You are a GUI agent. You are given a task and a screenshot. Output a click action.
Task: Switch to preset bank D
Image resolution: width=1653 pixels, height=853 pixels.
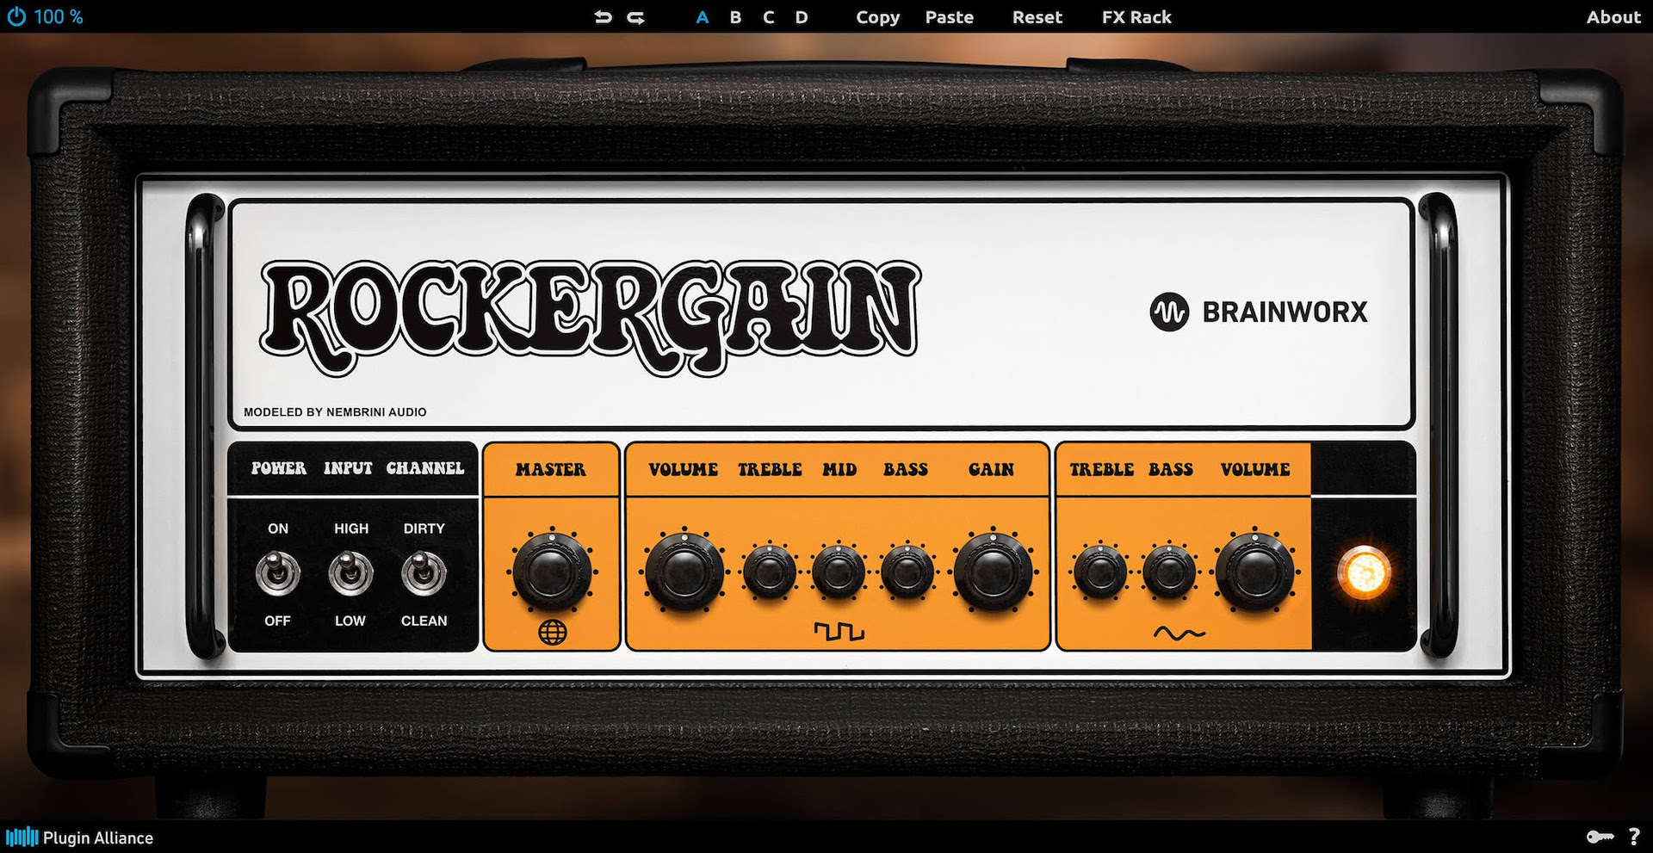(802, 17)
